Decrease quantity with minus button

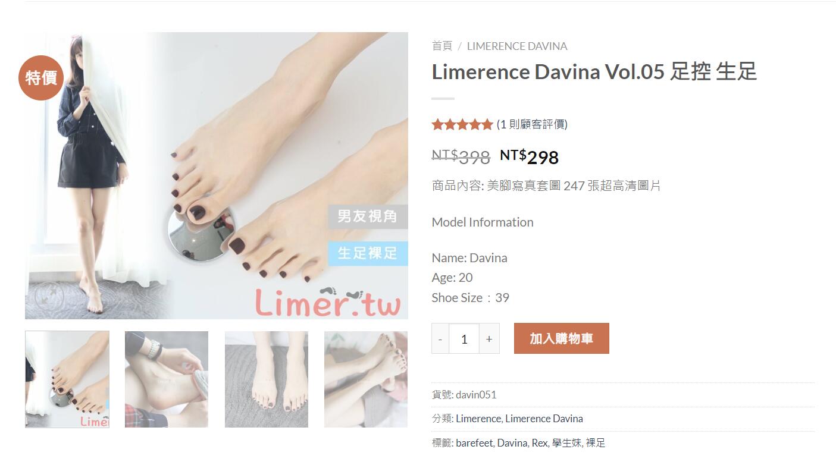tap(440, 338)
